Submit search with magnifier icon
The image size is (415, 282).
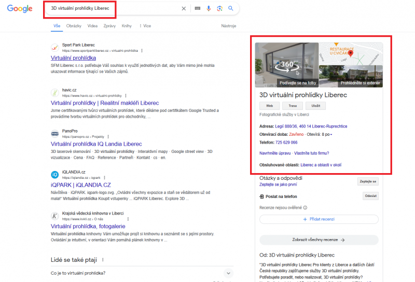pos(231,8)
